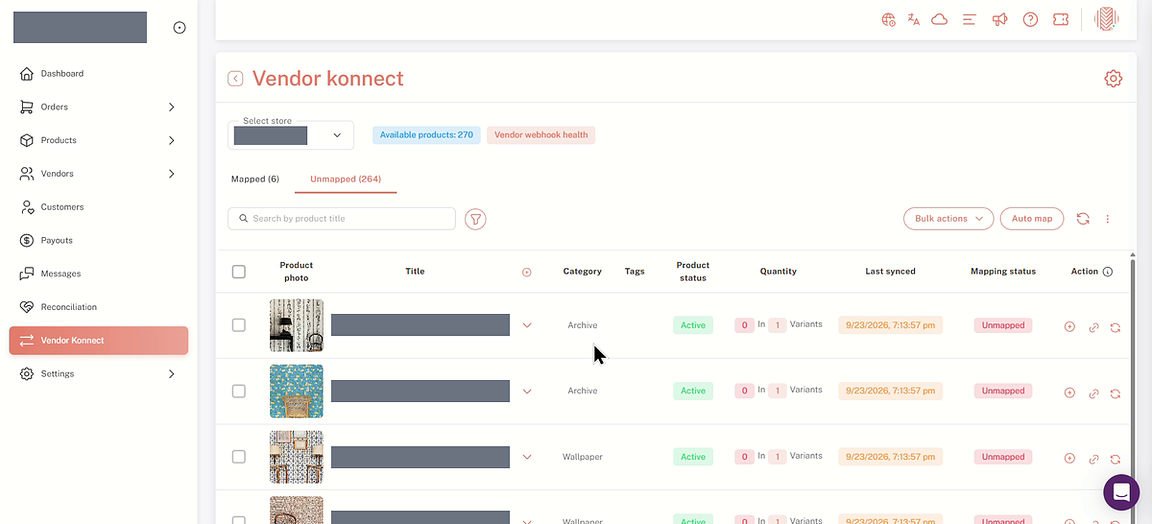
Task: Open the help question mark icon
Action: point(1030,20)
